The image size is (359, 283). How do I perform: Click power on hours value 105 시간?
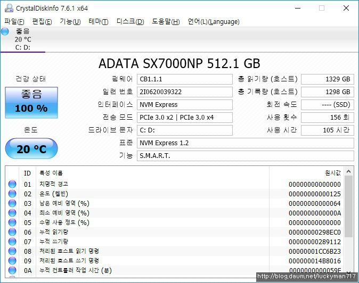pyautogui.click(x=328, y=130)
